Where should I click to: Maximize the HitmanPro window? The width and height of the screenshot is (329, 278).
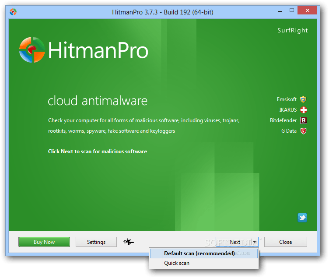pos(292,11)
